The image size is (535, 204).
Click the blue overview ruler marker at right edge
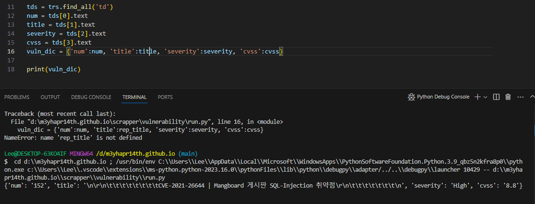(x=534, y=130)
